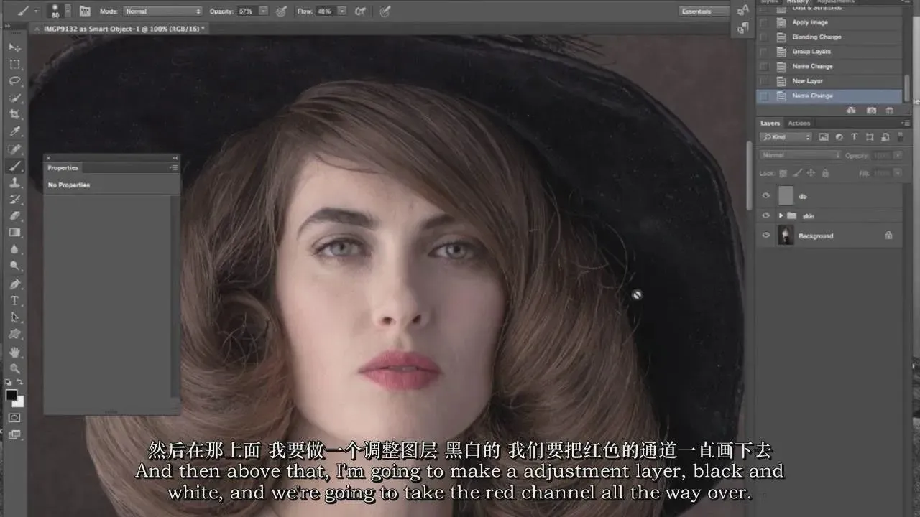Expand the skin layer group
Screen dimensions: 920x517
(x=781, y=215)
